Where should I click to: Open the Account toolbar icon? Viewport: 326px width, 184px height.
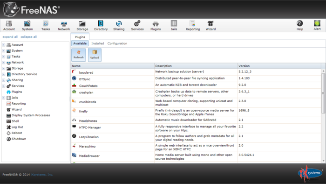9,25
